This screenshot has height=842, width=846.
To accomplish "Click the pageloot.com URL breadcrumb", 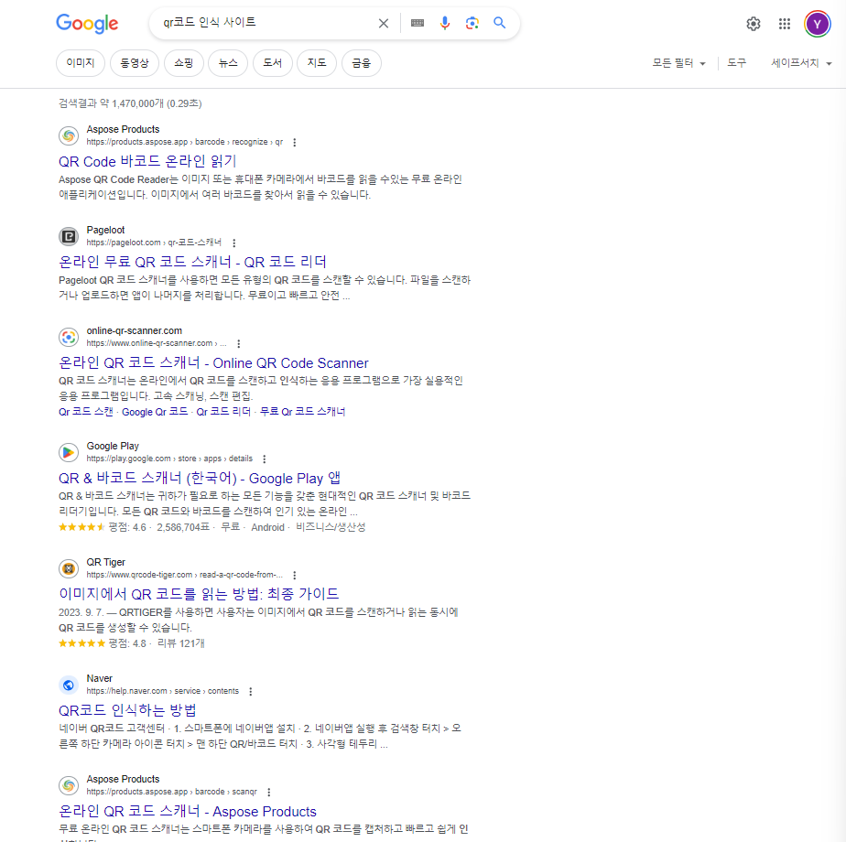I will click(154, 243).
